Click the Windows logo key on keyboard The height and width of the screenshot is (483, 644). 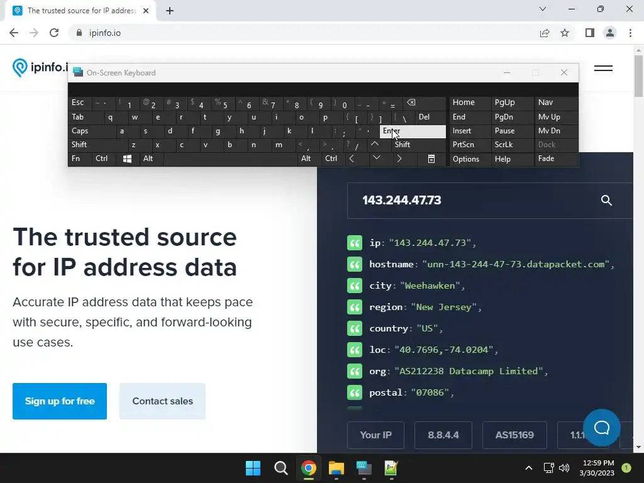[127, 159]
